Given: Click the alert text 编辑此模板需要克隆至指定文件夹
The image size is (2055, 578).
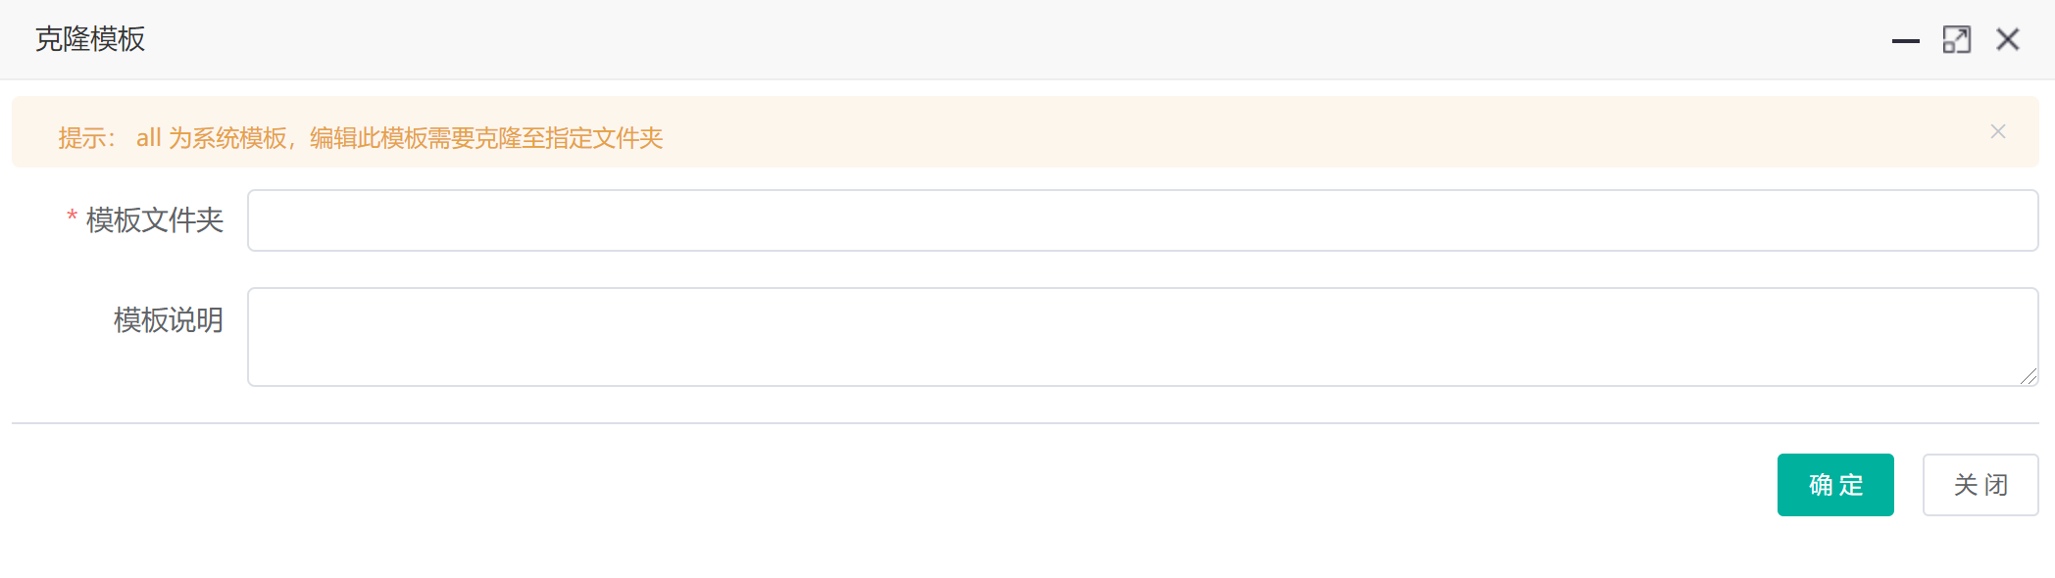Looking at the screenshot, I should [486, 138].
